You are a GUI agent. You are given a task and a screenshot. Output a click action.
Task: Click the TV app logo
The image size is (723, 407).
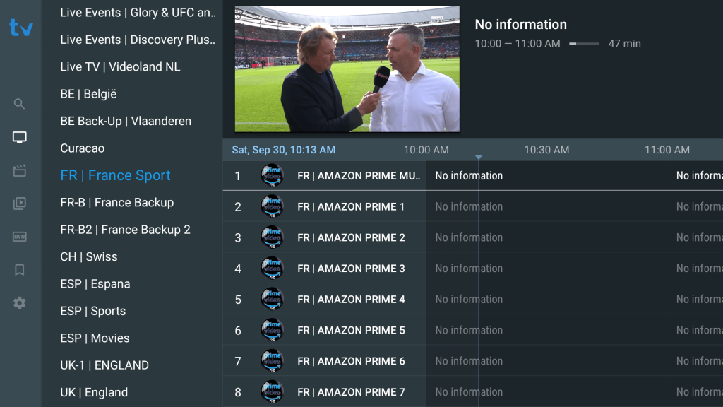(20, 28)
